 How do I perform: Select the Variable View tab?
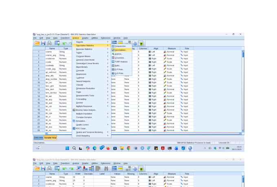pyautogui.click(x=51, y=138)
